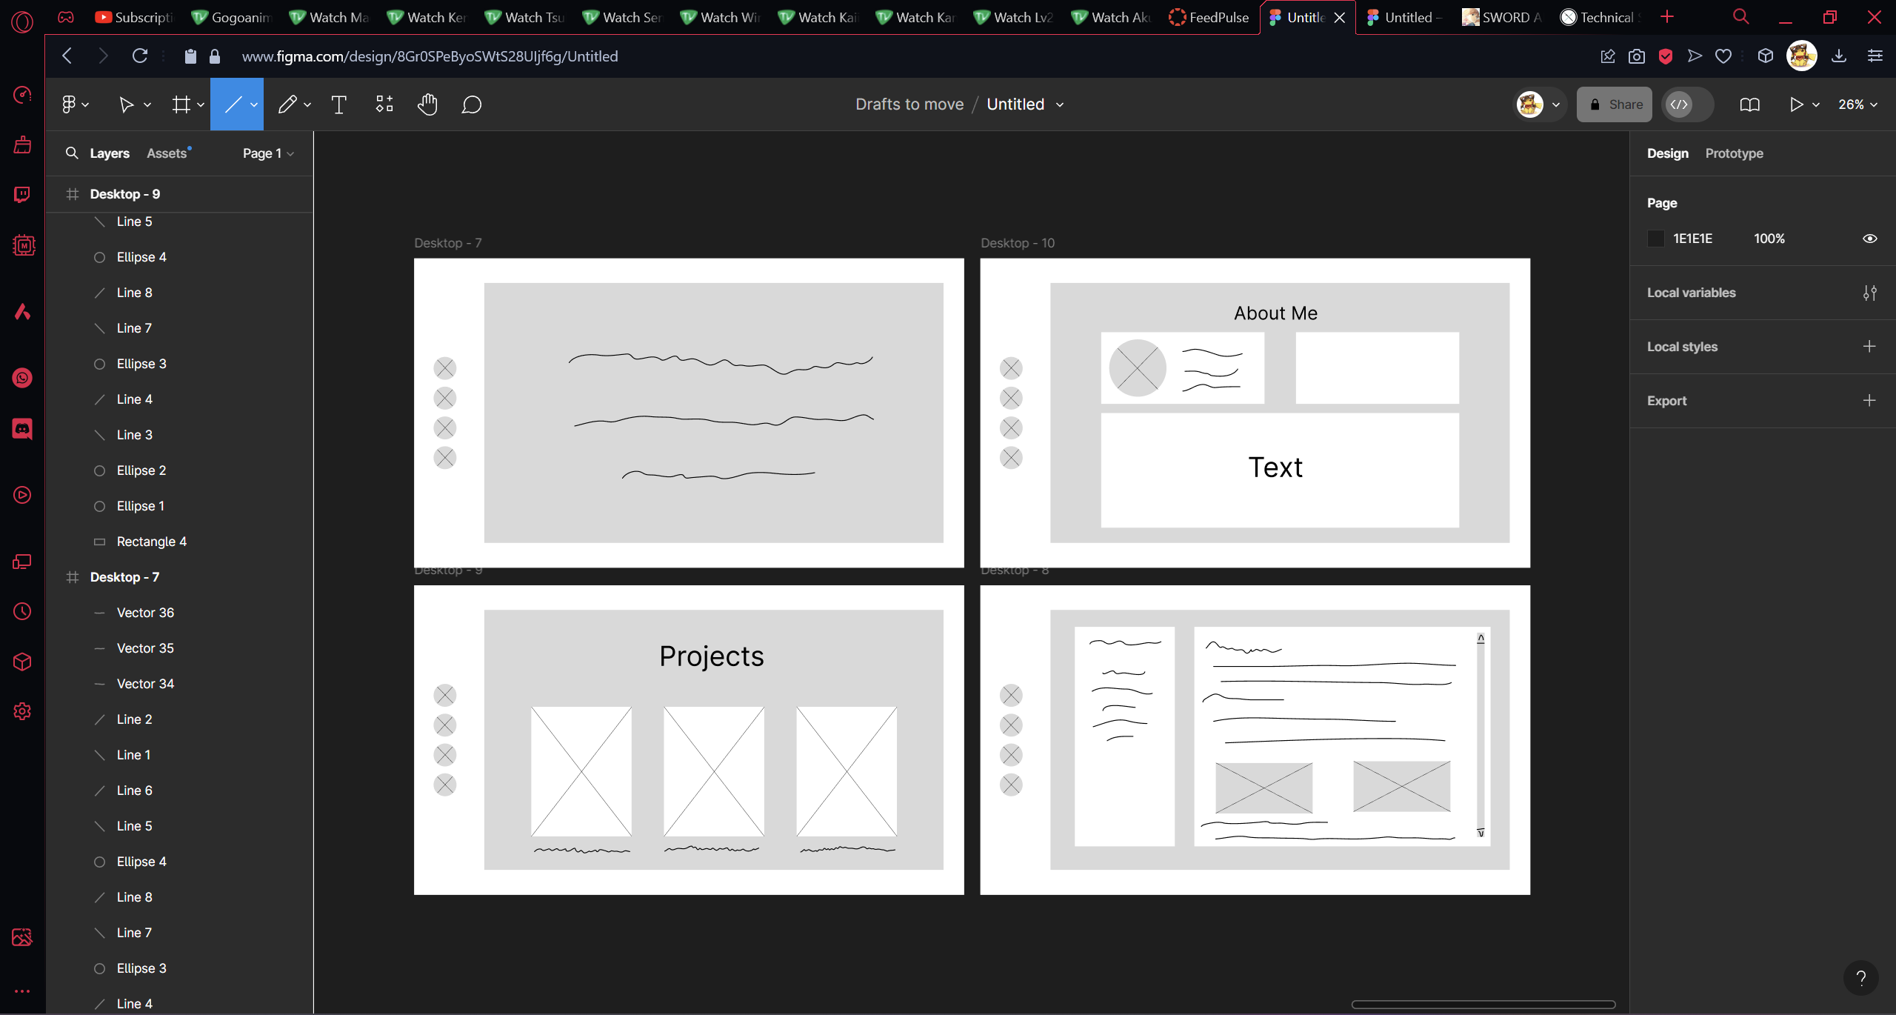Viewport: 1896px width, 1015px height.
Task: Select the Hand tool
Action: pyautogui.click(x=427, y=104)
